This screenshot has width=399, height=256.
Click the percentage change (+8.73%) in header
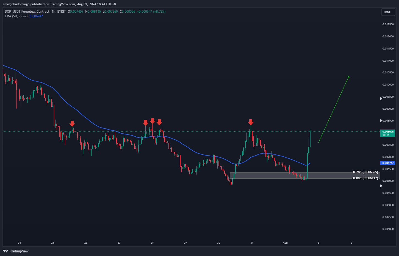tap(159, 12)
